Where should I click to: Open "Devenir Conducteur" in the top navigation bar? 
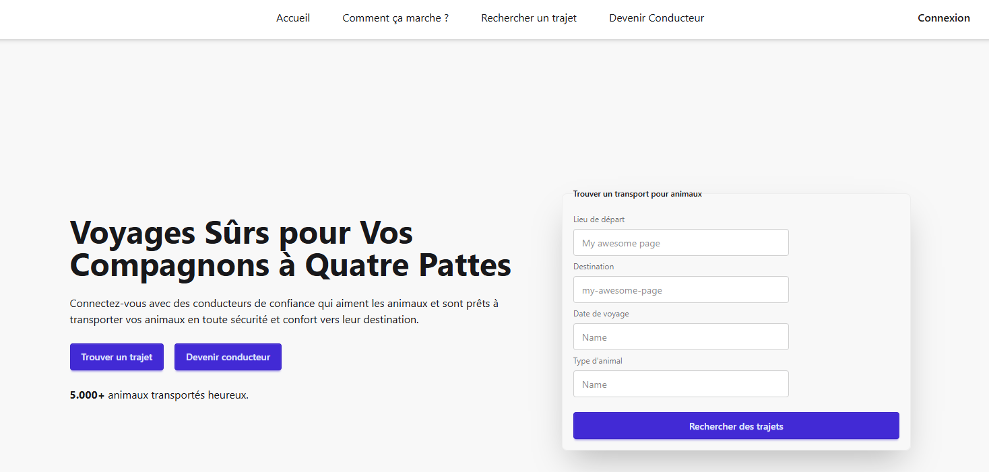coord(656,18)
